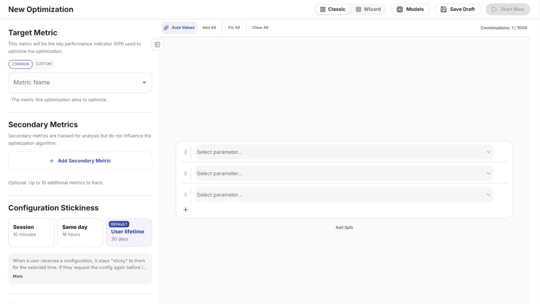
Task: Open the second Select parameter dropdown
Action: 344,174
